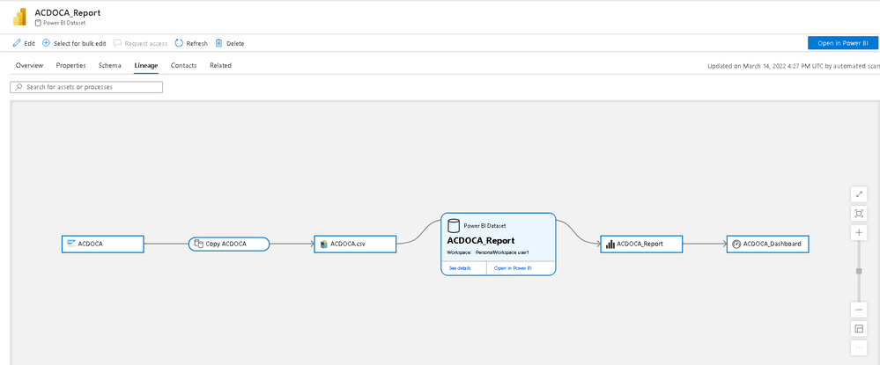The image size is (880, 365).
Task: Click the Workspace PersonalWorkspace user1 text
Action: pyautogui.click(x=488, y=253)
